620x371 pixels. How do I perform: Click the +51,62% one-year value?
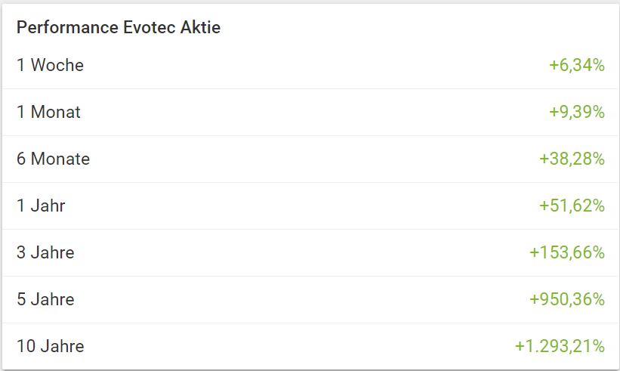click(x=572, y=206)
